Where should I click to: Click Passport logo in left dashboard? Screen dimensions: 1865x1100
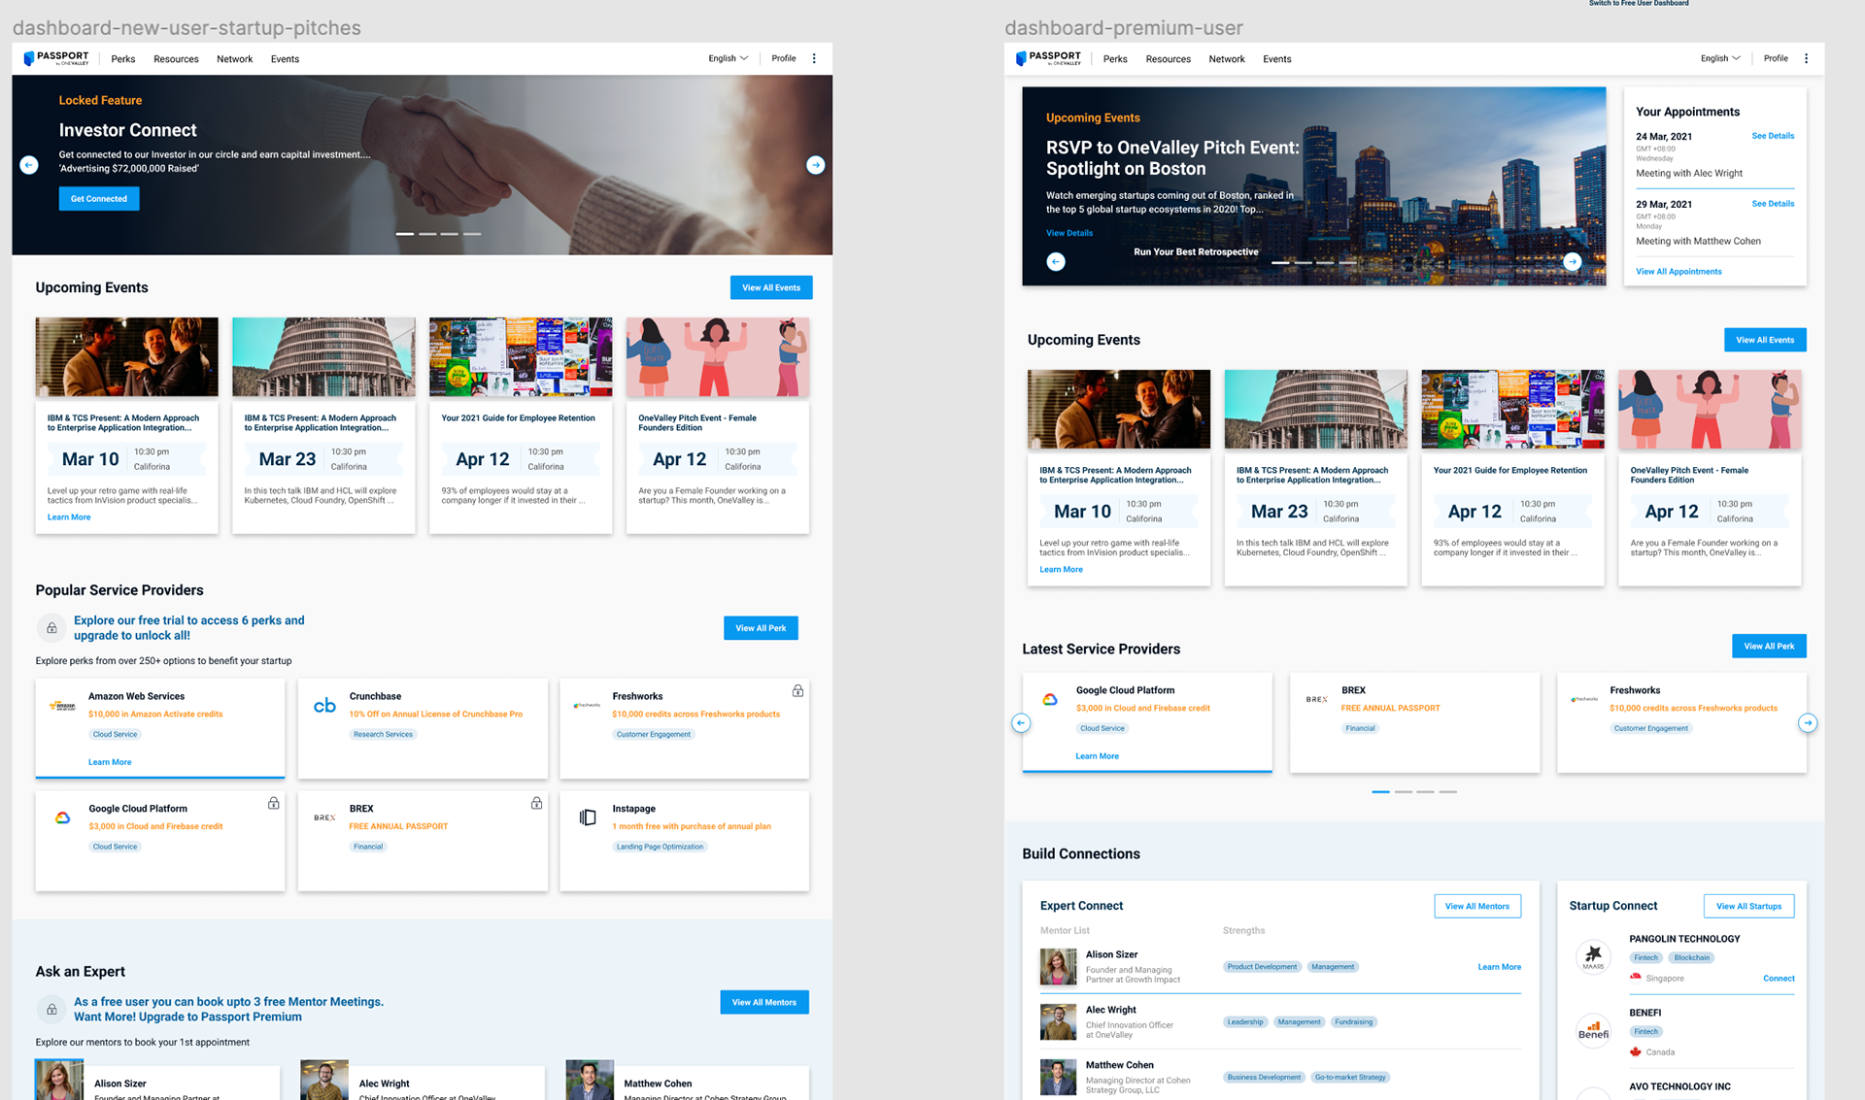tap(56, 58)
